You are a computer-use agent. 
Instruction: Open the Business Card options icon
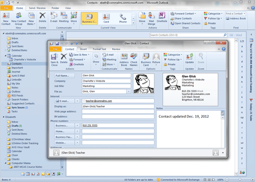click(x=146, y=60)
